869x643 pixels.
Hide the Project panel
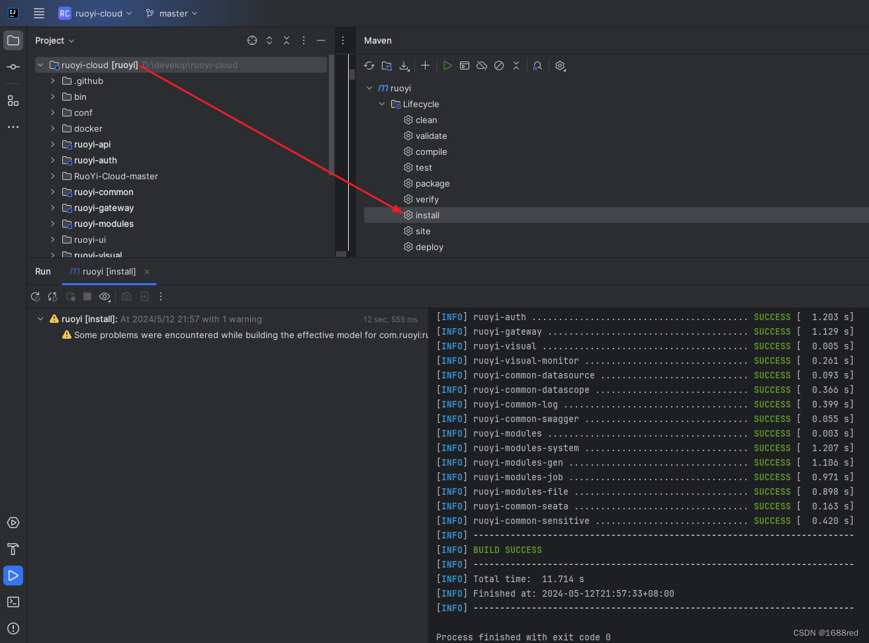[321, 40]
